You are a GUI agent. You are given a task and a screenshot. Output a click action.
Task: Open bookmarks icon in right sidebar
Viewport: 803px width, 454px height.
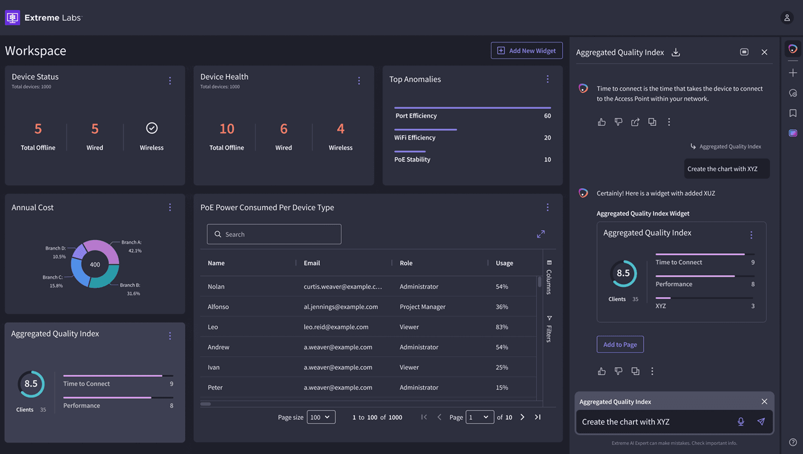tap(793, 113)
